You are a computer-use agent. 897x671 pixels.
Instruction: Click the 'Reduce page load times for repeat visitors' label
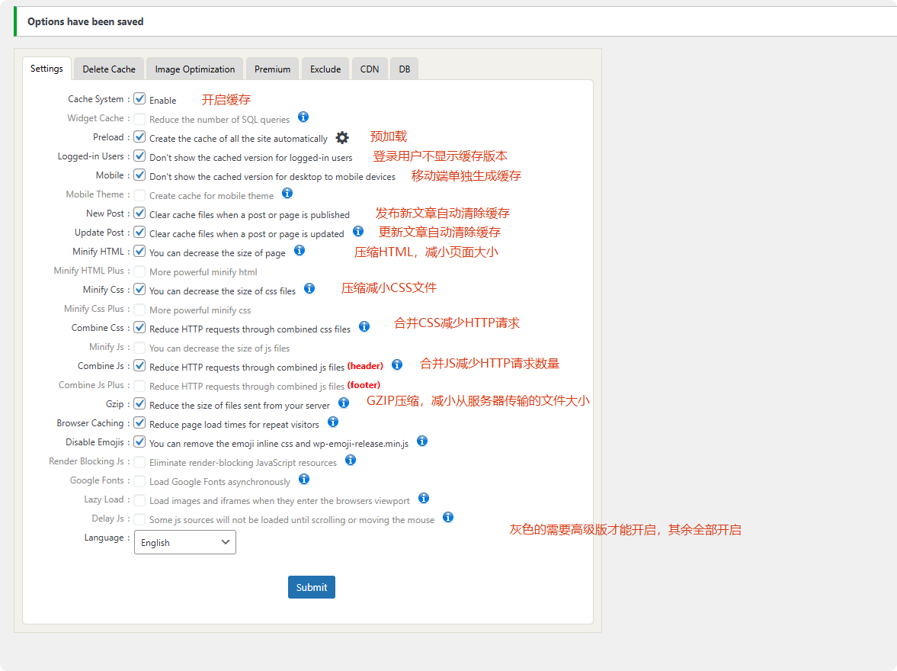[x=234, y=424]
